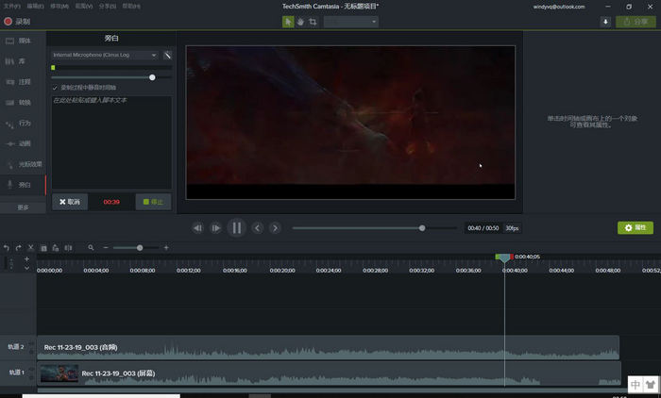Screen dimensions: 661x398
Task: Open the canvas zoom level dropdown
Action: 350,22
